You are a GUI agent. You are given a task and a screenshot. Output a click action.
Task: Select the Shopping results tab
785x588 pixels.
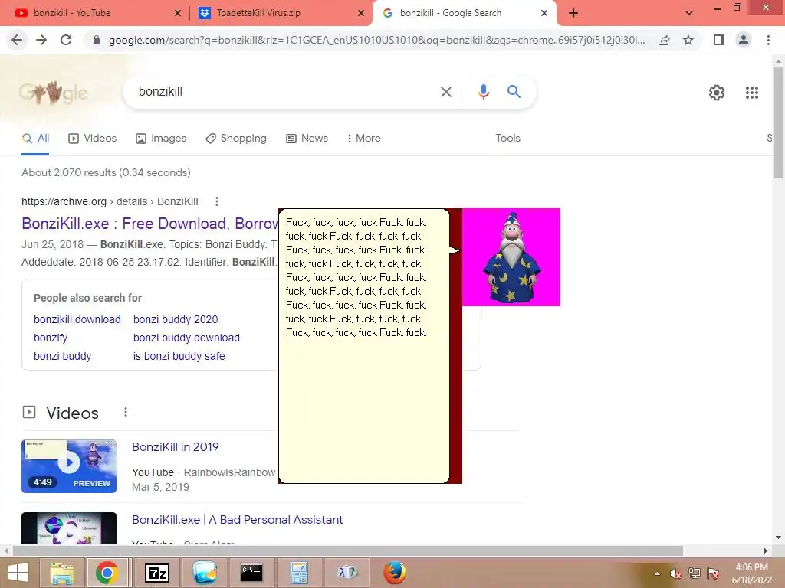[x=236, y=138]
